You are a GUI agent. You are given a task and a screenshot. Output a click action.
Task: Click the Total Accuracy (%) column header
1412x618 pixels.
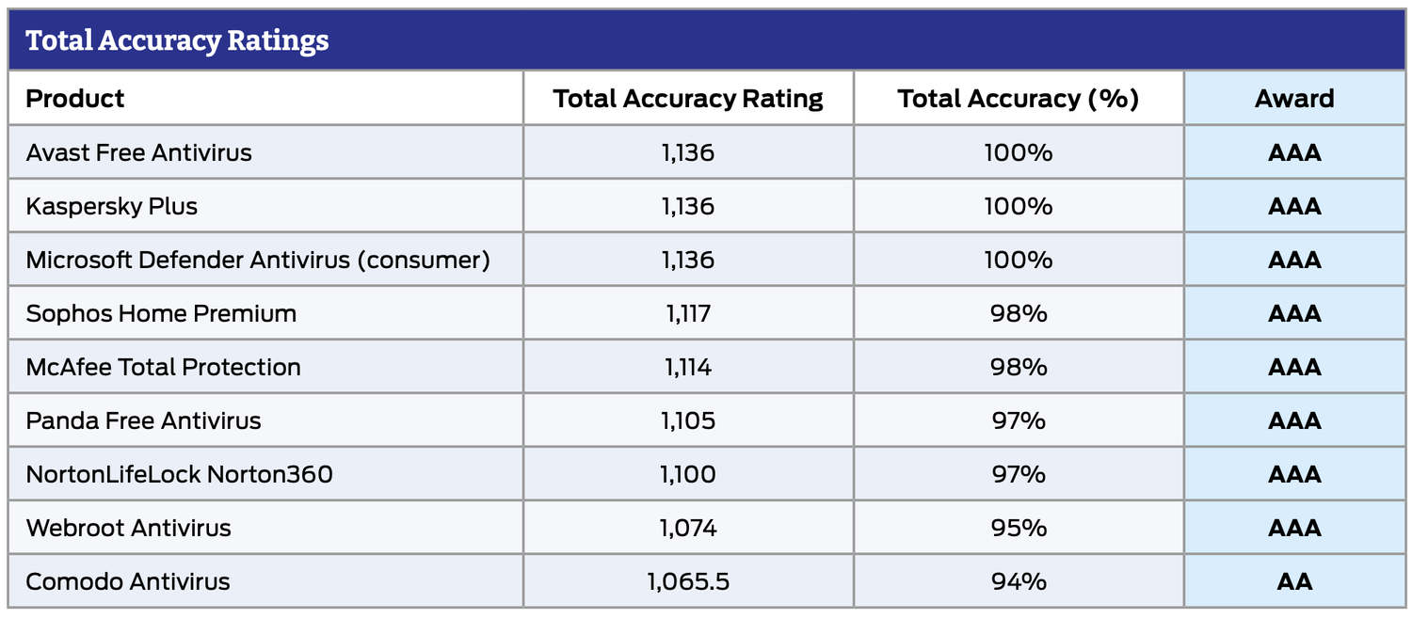pyautogui.click(x=1019, y=99)
